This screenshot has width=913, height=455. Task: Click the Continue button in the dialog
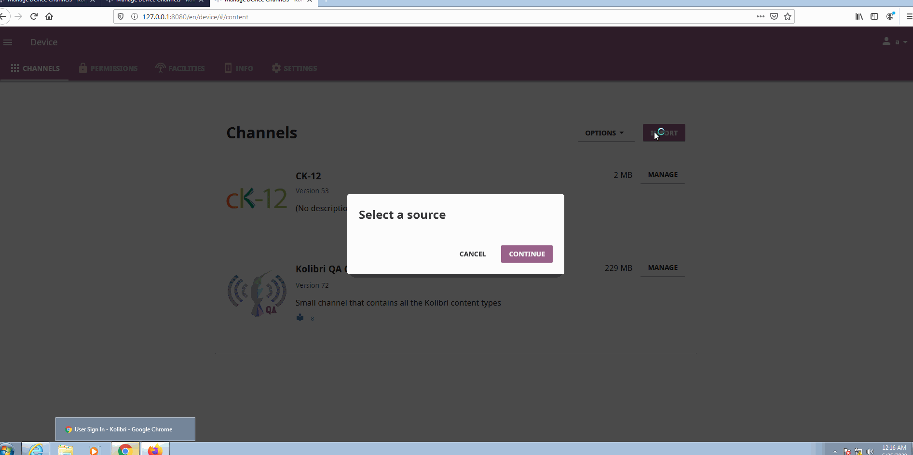pos(527,254)
